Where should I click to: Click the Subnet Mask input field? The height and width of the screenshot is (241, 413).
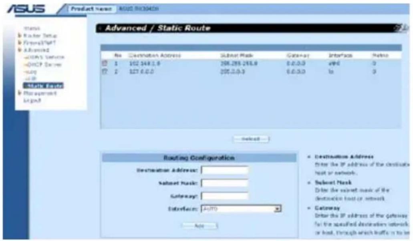(225, 183)
